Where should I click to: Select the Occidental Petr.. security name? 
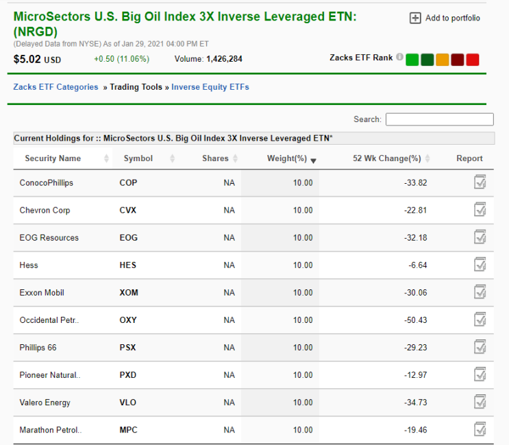(49, 320)
